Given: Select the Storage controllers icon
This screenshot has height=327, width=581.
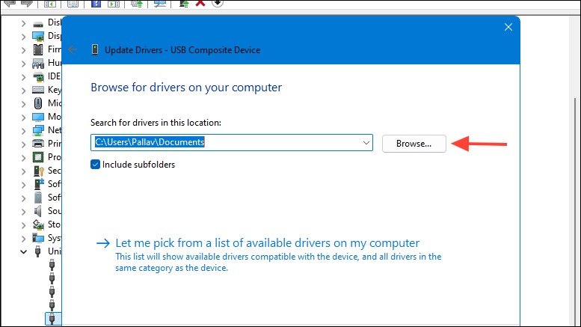Looking at the screenshot, I should tap(38, 224).
